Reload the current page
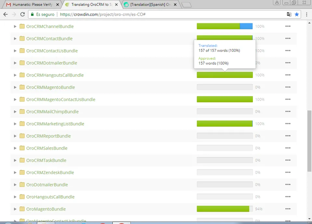Screen dimensions: 312x224 (x=22, y=14)
